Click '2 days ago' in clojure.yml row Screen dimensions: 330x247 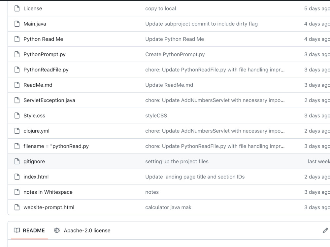pos(317,131)
